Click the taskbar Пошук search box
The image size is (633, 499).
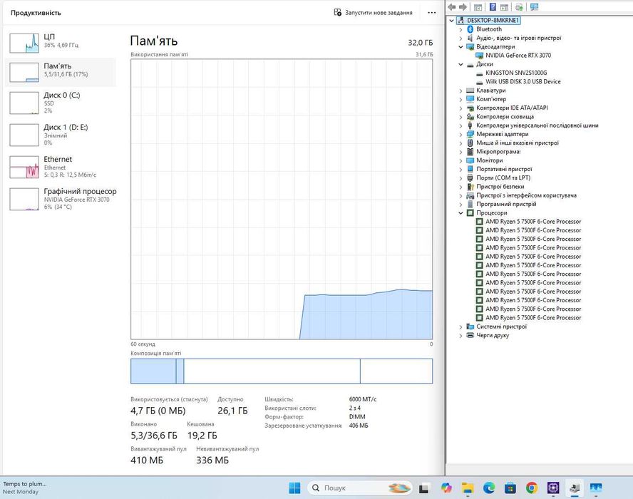coord(359,488)
